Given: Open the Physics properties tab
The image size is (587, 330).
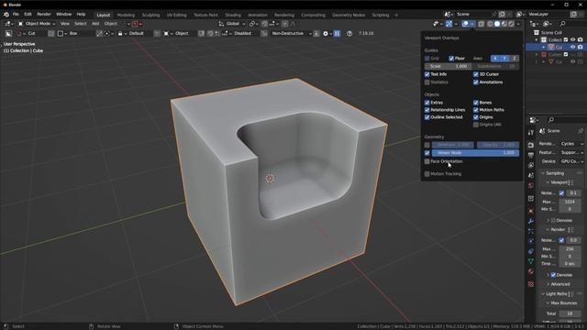Looking at the screenshot, I should click(531, 241).
